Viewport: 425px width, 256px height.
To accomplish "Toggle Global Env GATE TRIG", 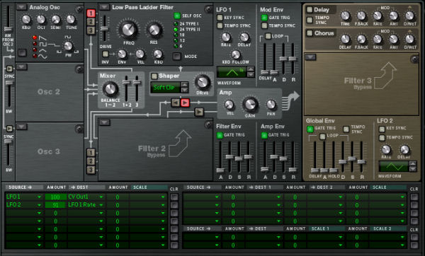I will (x=310, y=129).
